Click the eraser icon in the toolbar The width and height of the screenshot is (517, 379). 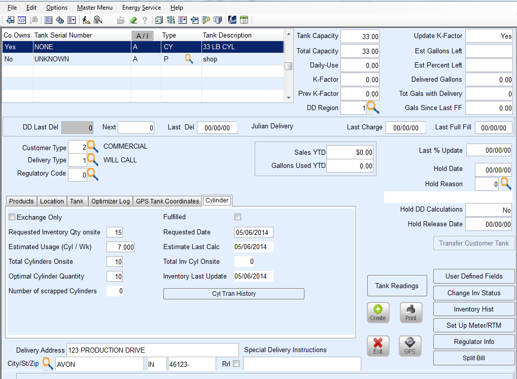point(133,20)
